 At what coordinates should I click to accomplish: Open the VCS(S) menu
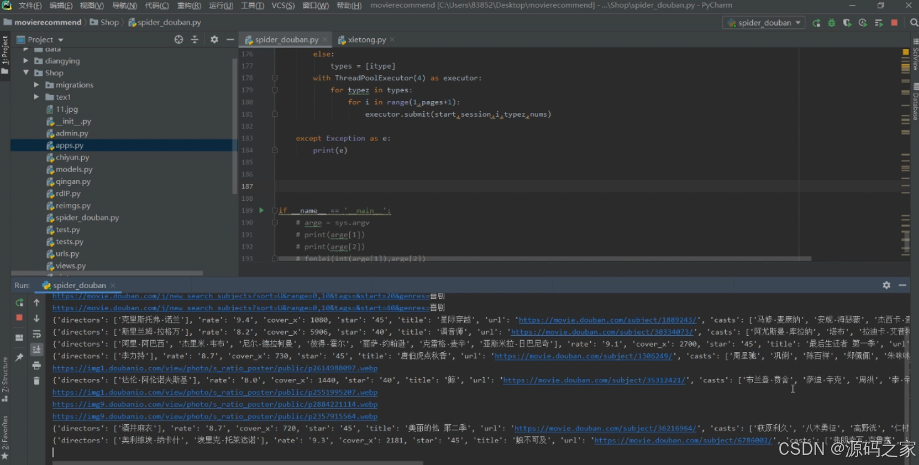283,5
